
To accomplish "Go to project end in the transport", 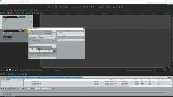I will point(4,70).
